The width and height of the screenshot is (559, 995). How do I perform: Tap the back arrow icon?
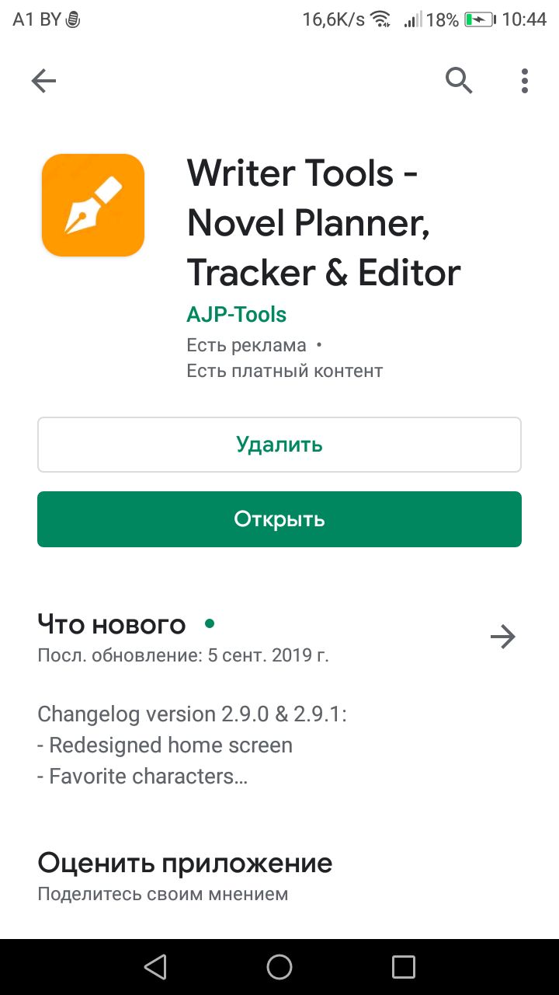[43, 81]
